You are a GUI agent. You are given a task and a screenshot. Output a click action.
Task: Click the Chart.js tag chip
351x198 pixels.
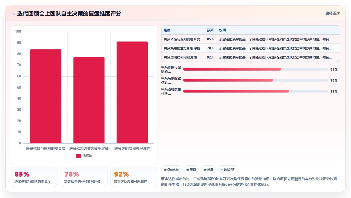[171, 169]
